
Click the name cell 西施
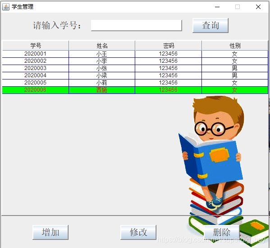[x=102, y=90]
